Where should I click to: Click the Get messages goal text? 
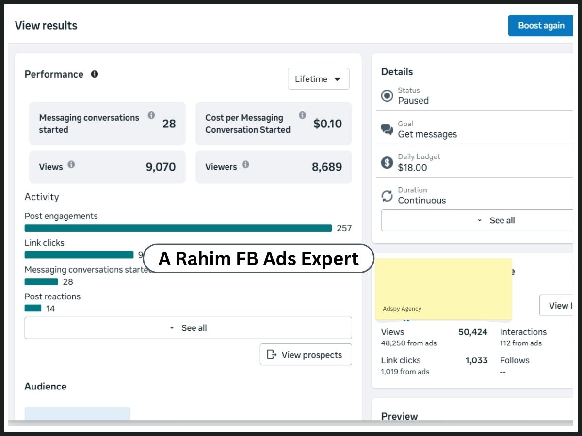click(x=427, y=134)
